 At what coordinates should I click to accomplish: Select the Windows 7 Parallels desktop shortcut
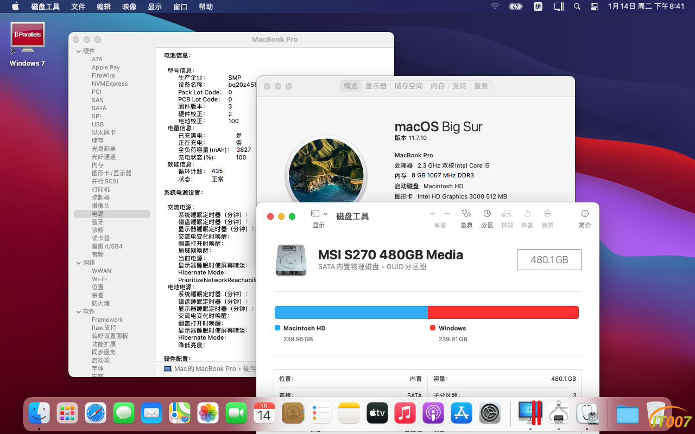coord(28,44)
